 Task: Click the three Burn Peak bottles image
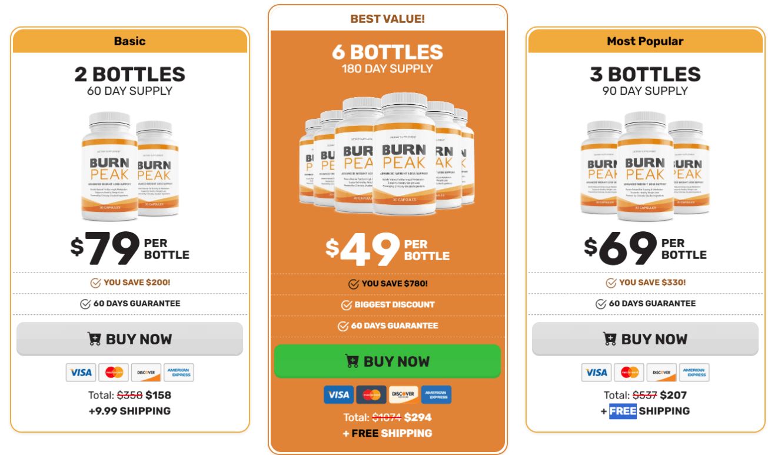click(x=645, y=167)
